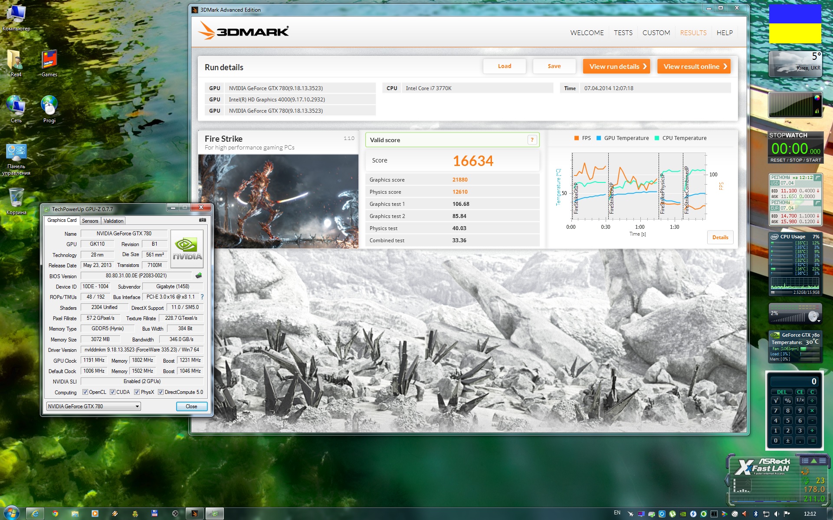
Task: Click the Graphics score value 21880
Action: (460, 180)
